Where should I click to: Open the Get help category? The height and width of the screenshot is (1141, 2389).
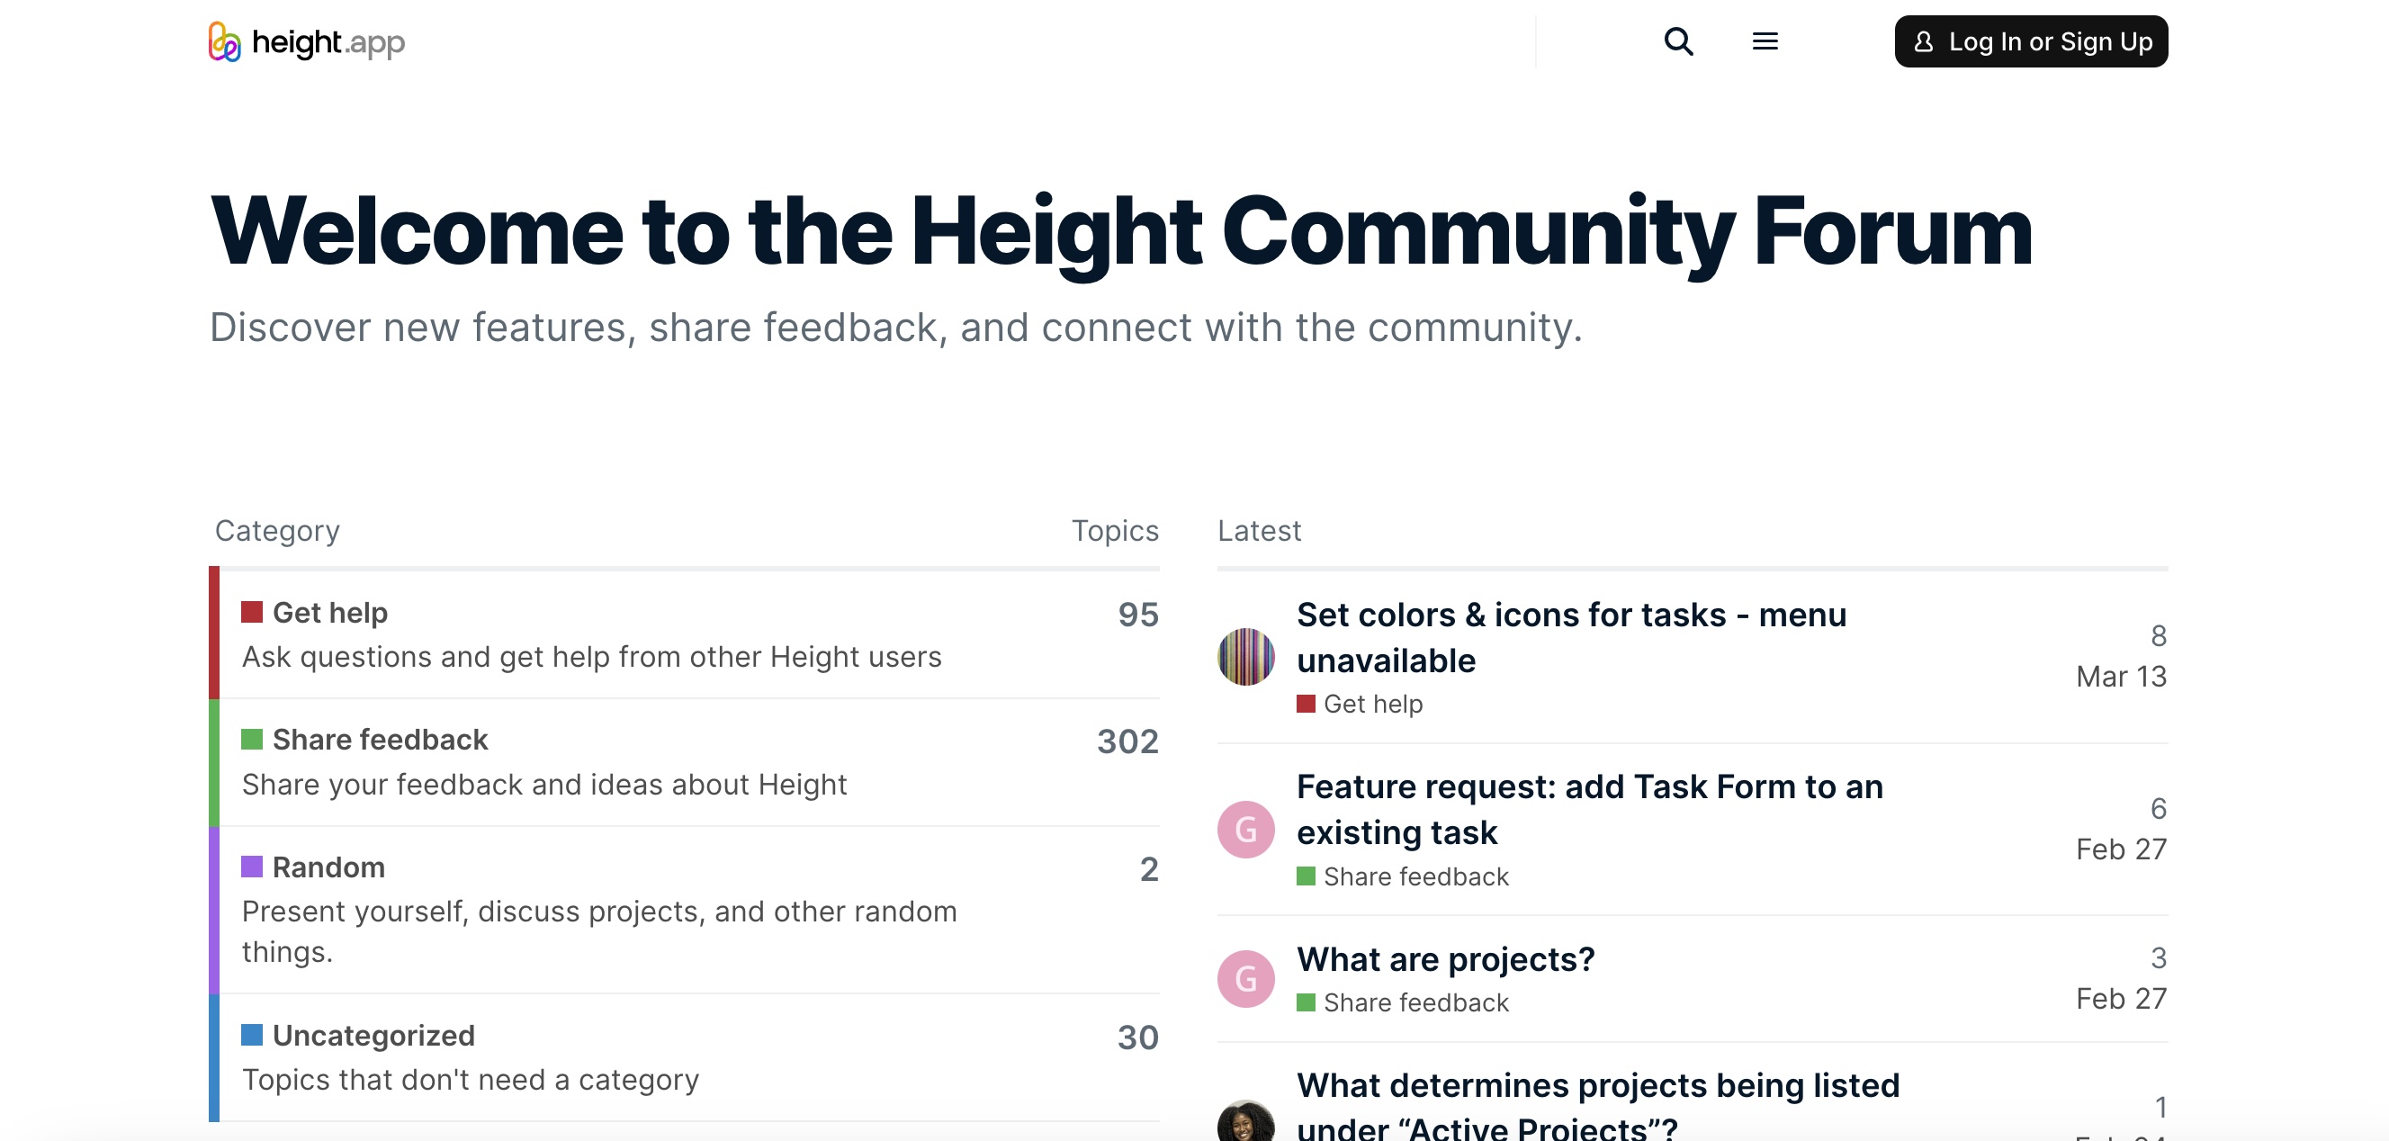pyautogui.click(x=330, y=612)
